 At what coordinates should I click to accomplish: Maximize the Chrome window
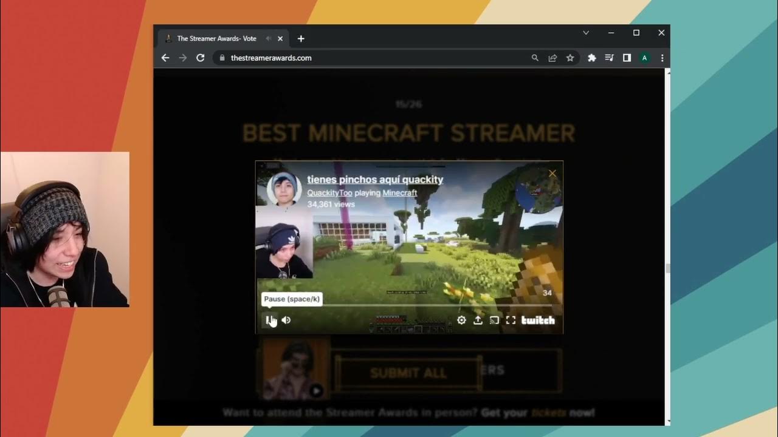[x=636, y=33]
